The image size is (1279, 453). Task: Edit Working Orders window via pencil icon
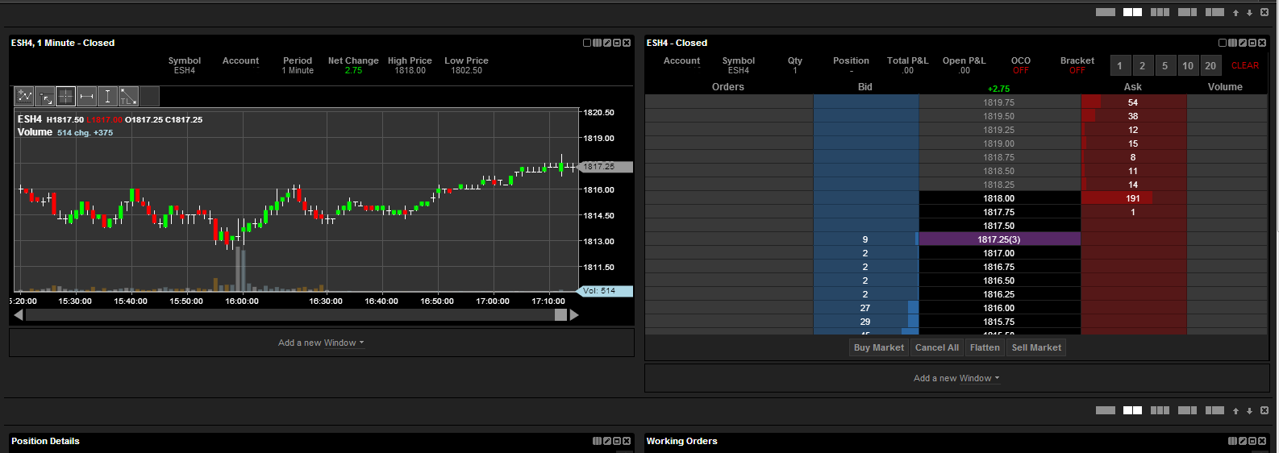(1243, 441)
